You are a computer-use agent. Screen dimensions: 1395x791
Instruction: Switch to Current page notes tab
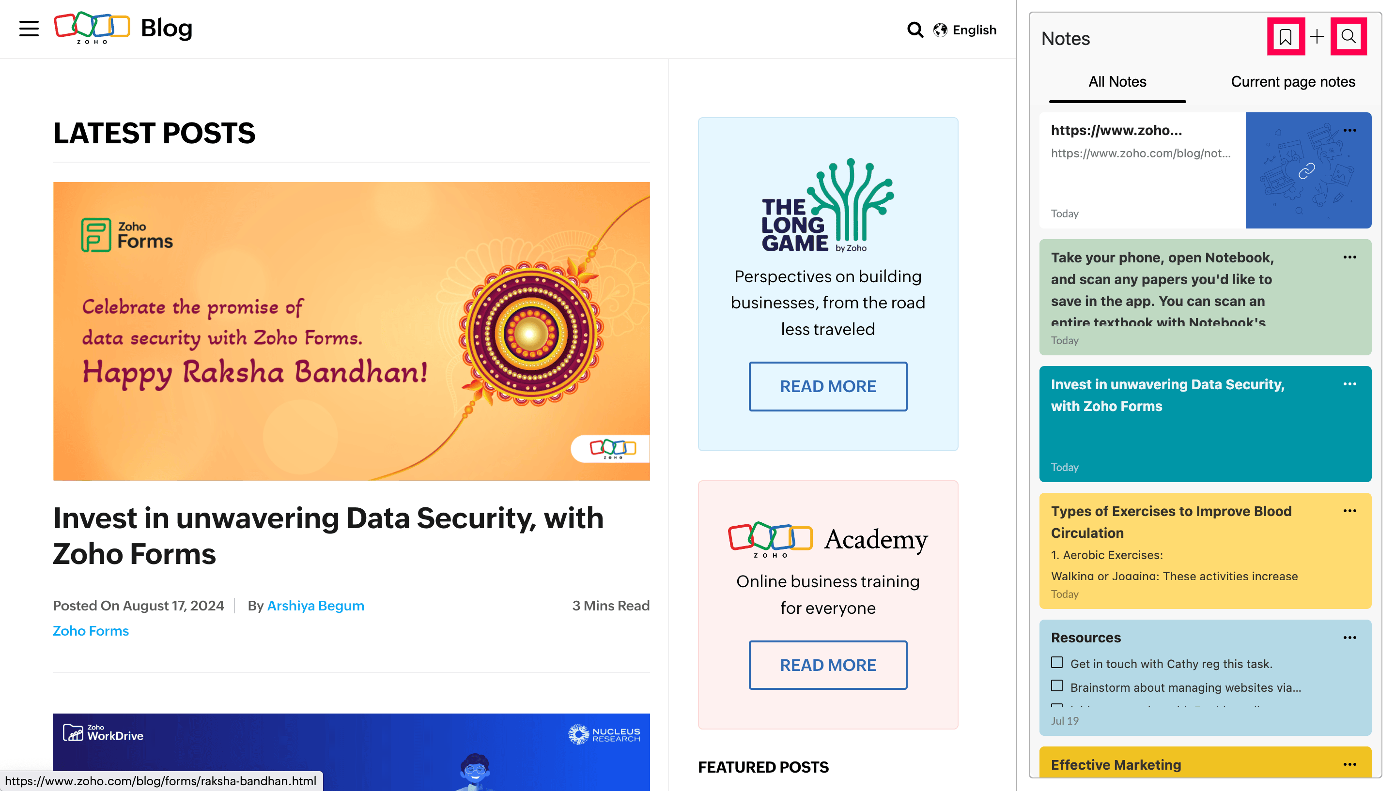(x=1292, y=82)
